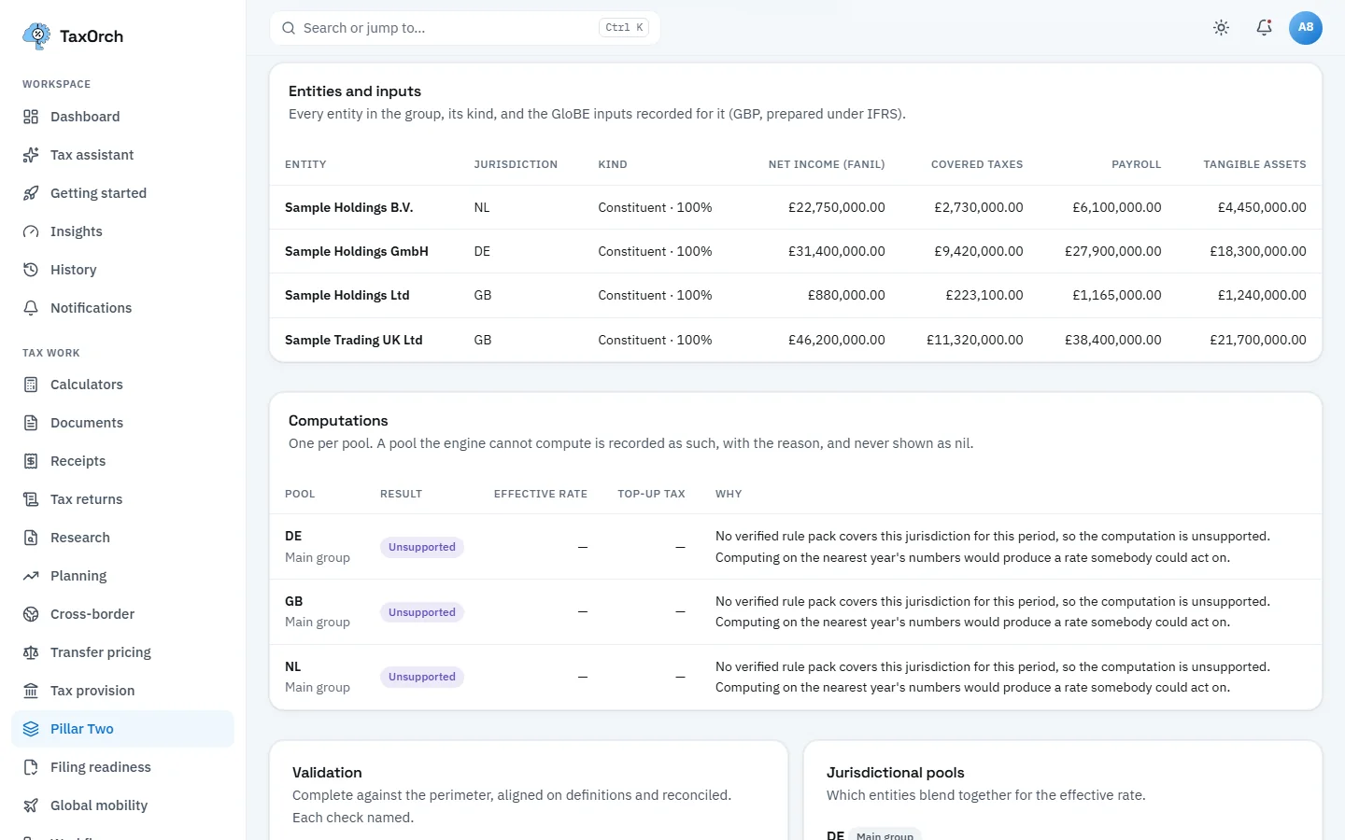Screen dimensions: 1345x840
Task: Click the Unsupported badge for NL pool
Action: click(422, 677)
